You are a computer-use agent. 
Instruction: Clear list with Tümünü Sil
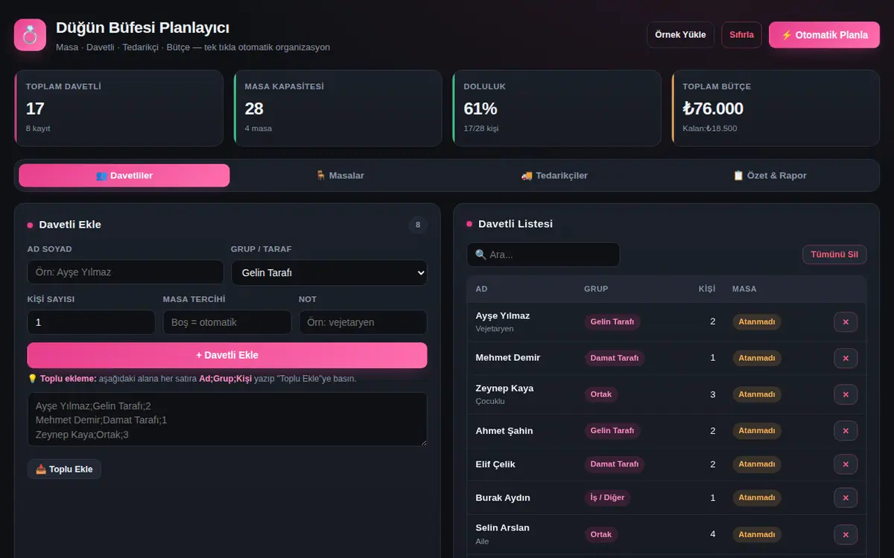[834, 254]
